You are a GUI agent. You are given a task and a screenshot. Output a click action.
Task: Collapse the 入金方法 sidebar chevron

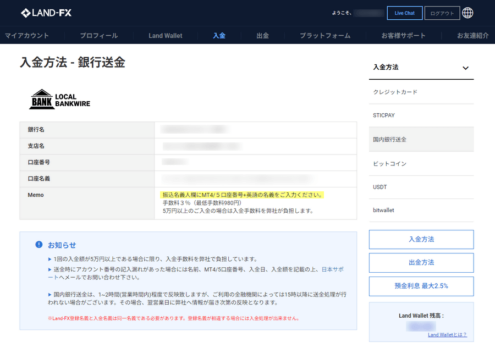pos(465,68)
